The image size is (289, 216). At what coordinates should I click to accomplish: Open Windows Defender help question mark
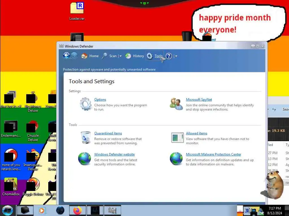click(x=169, y=56)
